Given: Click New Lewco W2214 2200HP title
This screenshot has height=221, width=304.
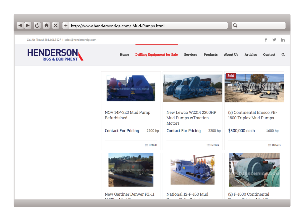Looking at the screenshot, I should click(191, 118).
